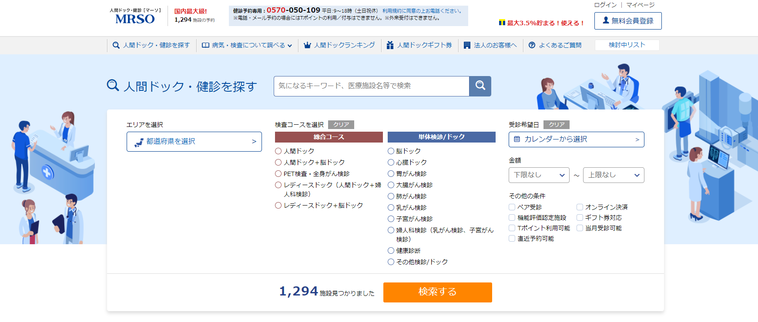
Task: Select the 脳ドック radio button
Action: (x=391, y=151)
